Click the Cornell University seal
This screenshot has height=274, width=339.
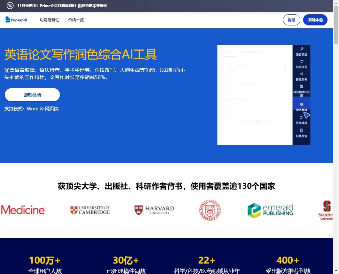click(210, 210)
